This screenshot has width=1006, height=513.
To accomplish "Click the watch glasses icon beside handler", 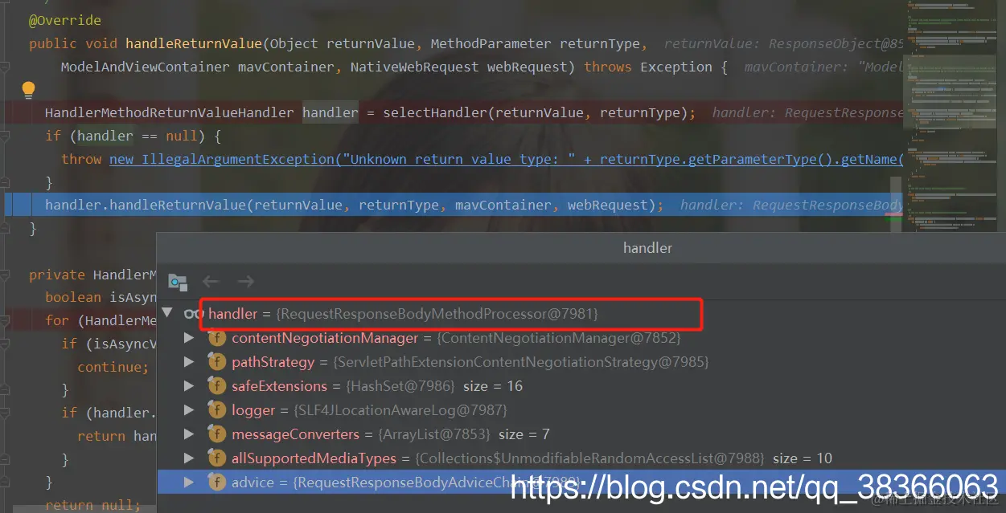I will (194, 314).
